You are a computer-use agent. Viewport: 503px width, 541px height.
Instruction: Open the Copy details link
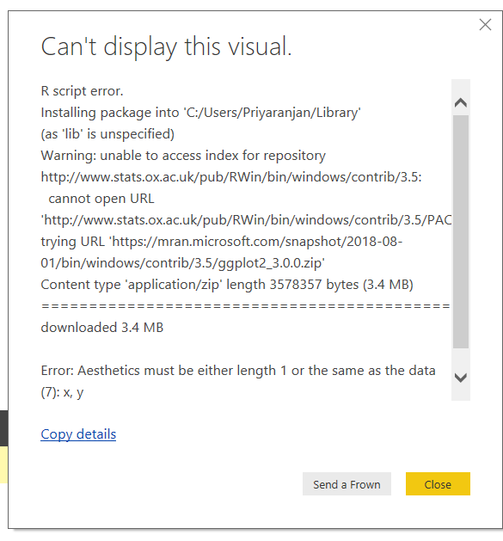78,434
